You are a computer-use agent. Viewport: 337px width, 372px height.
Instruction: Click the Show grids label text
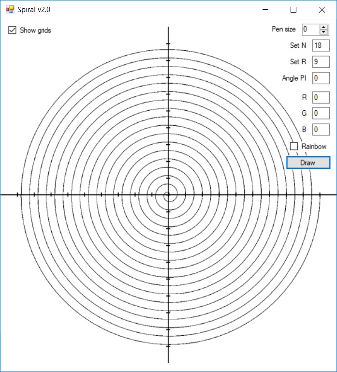tap(35, 30)
